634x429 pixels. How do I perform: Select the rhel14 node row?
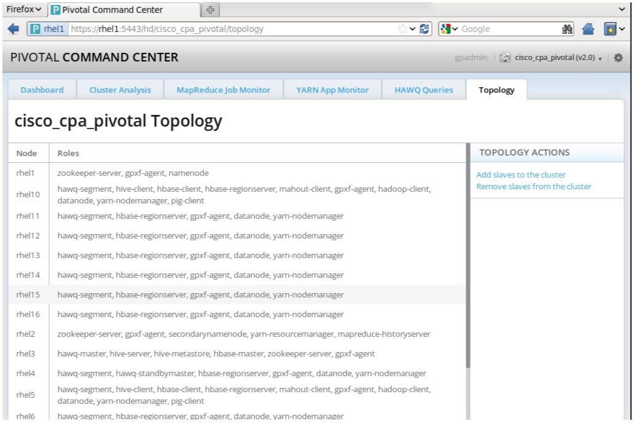(x=237, y=275)
